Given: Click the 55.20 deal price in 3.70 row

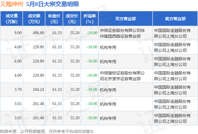Looking at the screenshot, I should (x=75, y=90).
